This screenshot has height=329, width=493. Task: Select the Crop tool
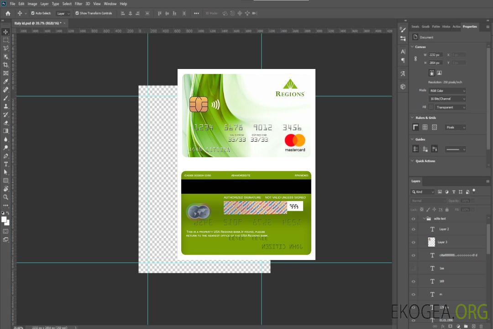pyautogui.click(x=5, y=65)
